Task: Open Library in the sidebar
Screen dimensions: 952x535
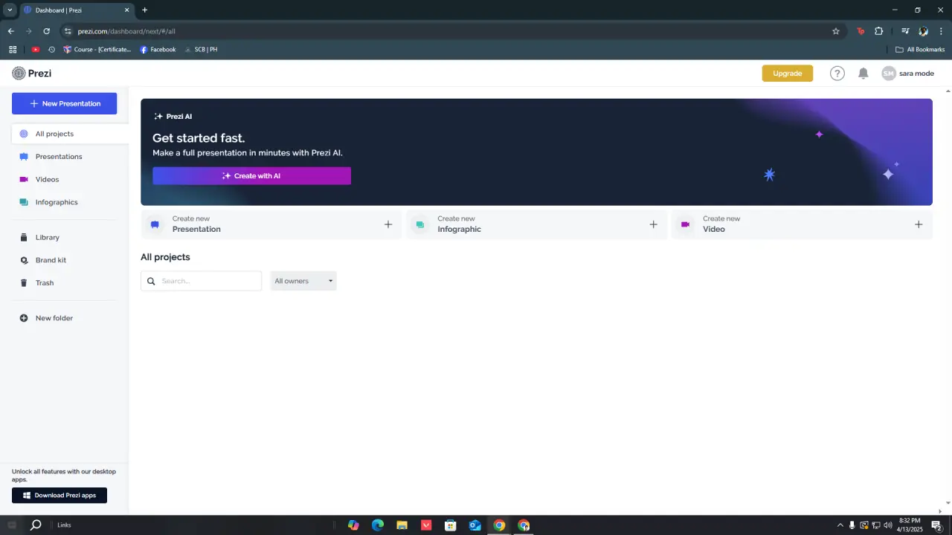Action: pos(47,237)
